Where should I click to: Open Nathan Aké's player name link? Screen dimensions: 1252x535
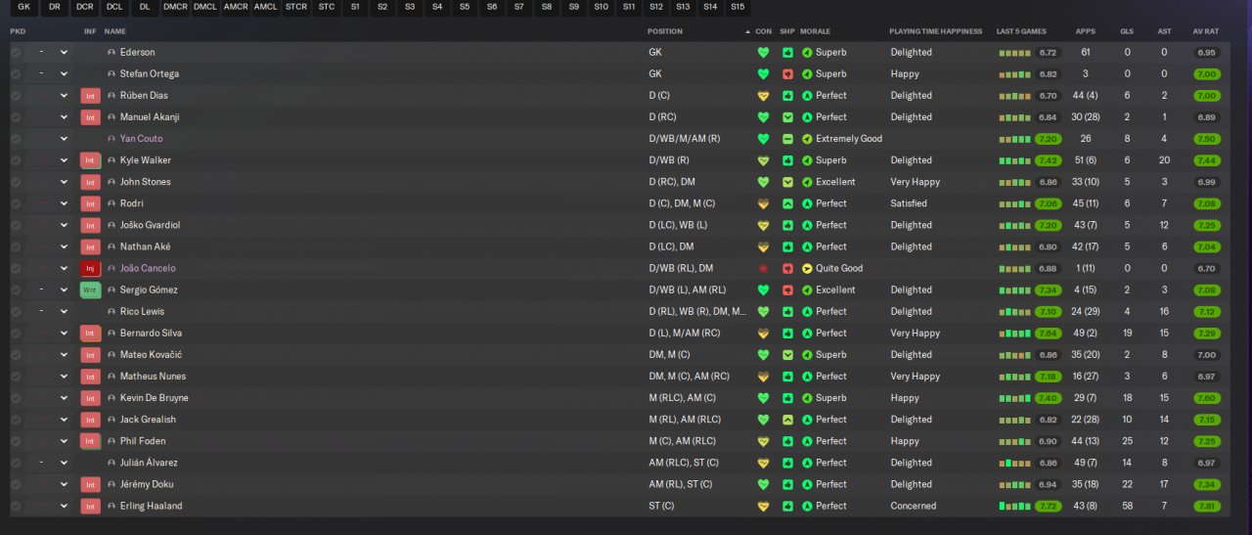(145, 246)
